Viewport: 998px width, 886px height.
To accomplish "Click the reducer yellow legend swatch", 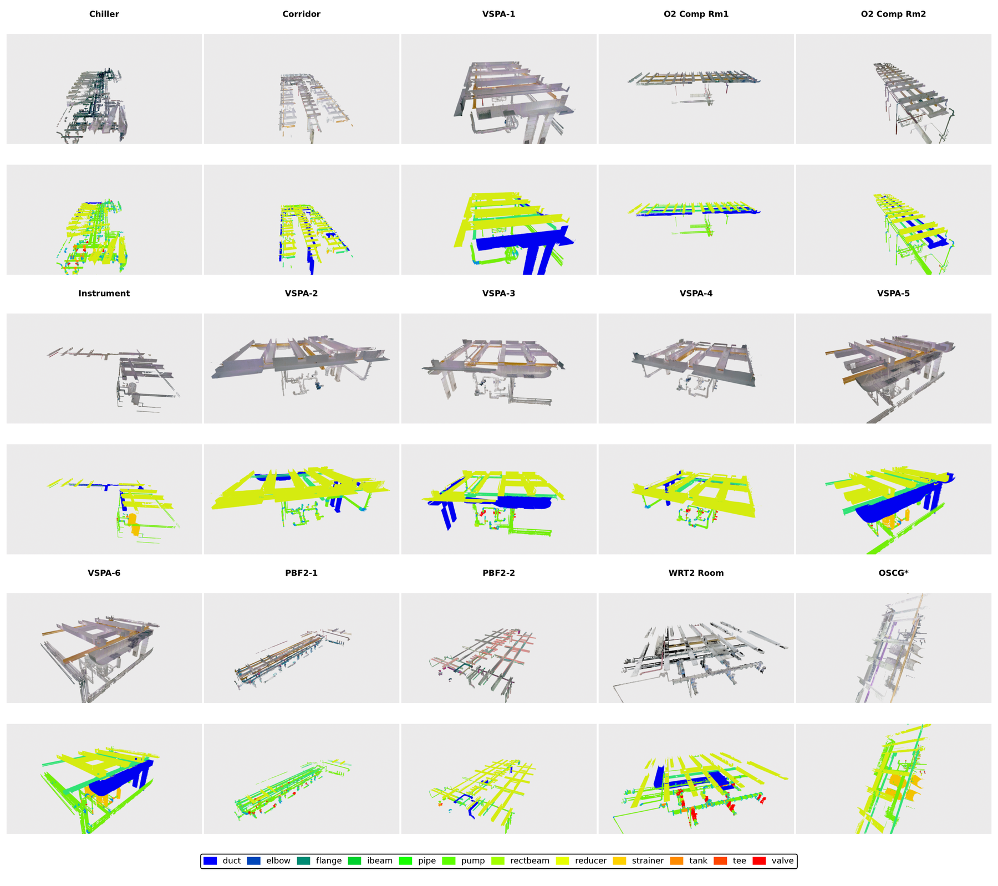I will point(563,861).
